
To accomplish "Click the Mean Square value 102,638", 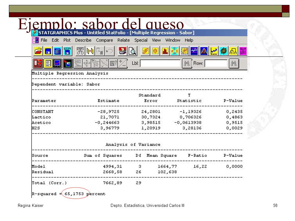I will tap(167, 172).
